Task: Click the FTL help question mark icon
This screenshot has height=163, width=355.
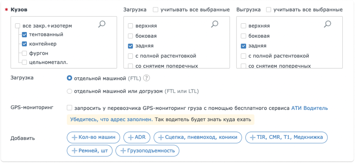Action: [x=147, y=78]
